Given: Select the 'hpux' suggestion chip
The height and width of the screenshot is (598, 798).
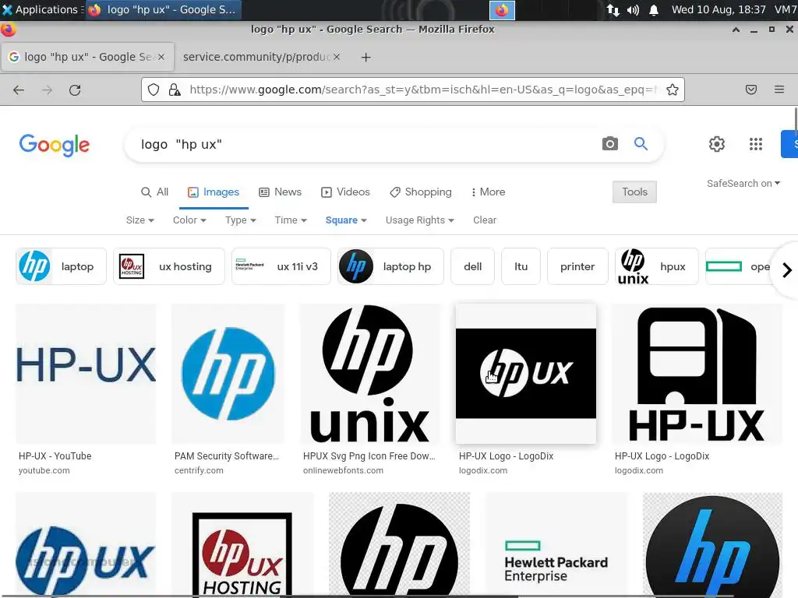Looking at the screenshot, I should point(656,266).
